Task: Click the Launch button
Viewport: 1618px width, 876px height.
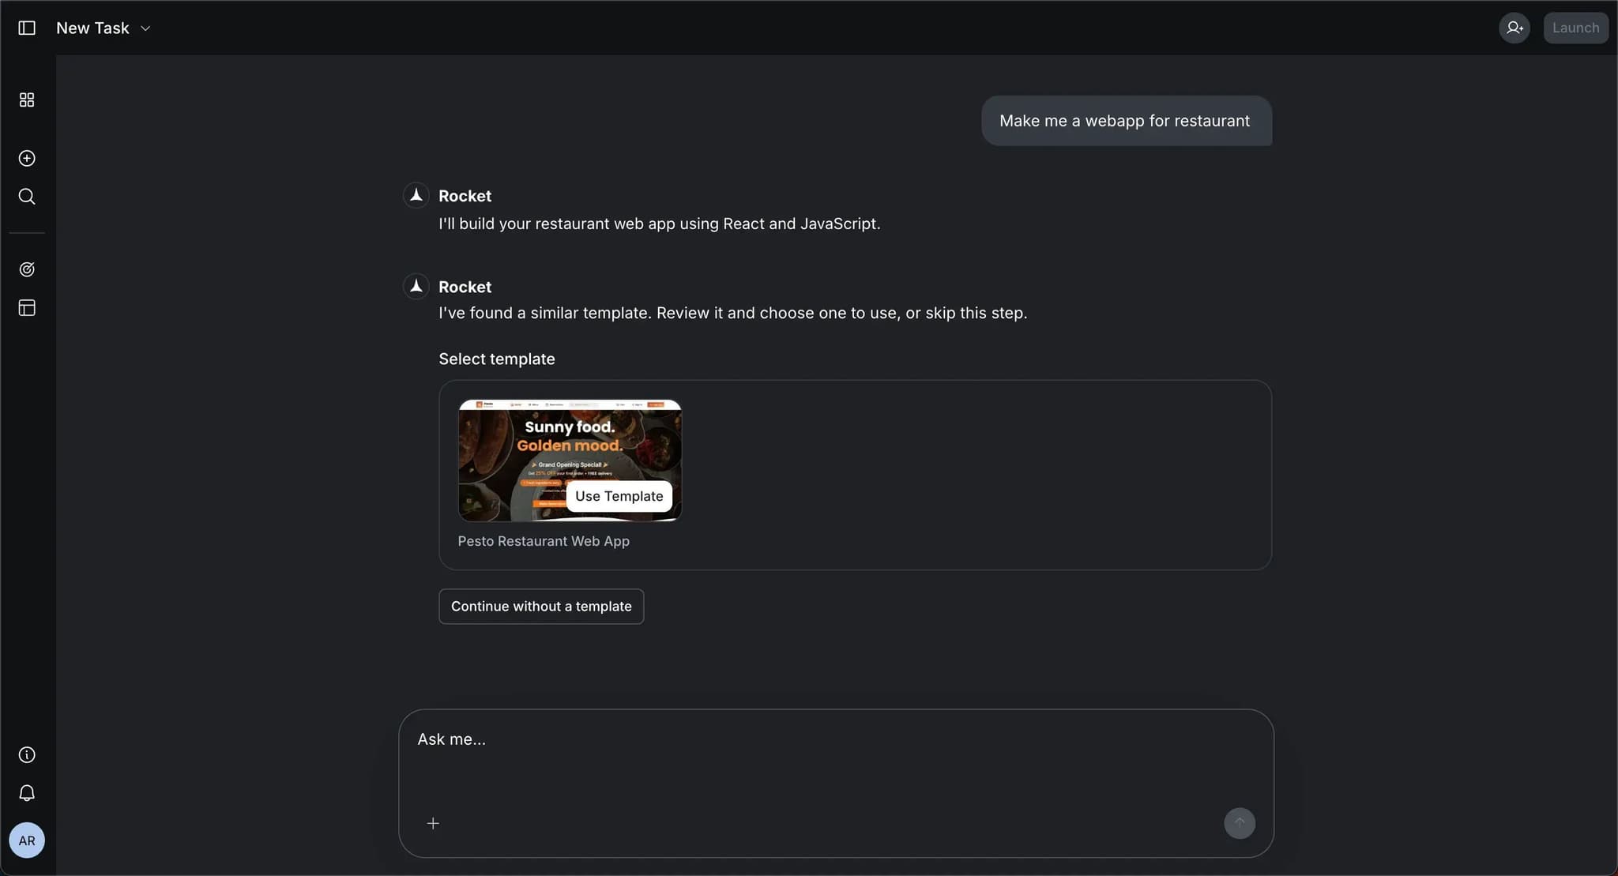Action: pos(1575,28)
